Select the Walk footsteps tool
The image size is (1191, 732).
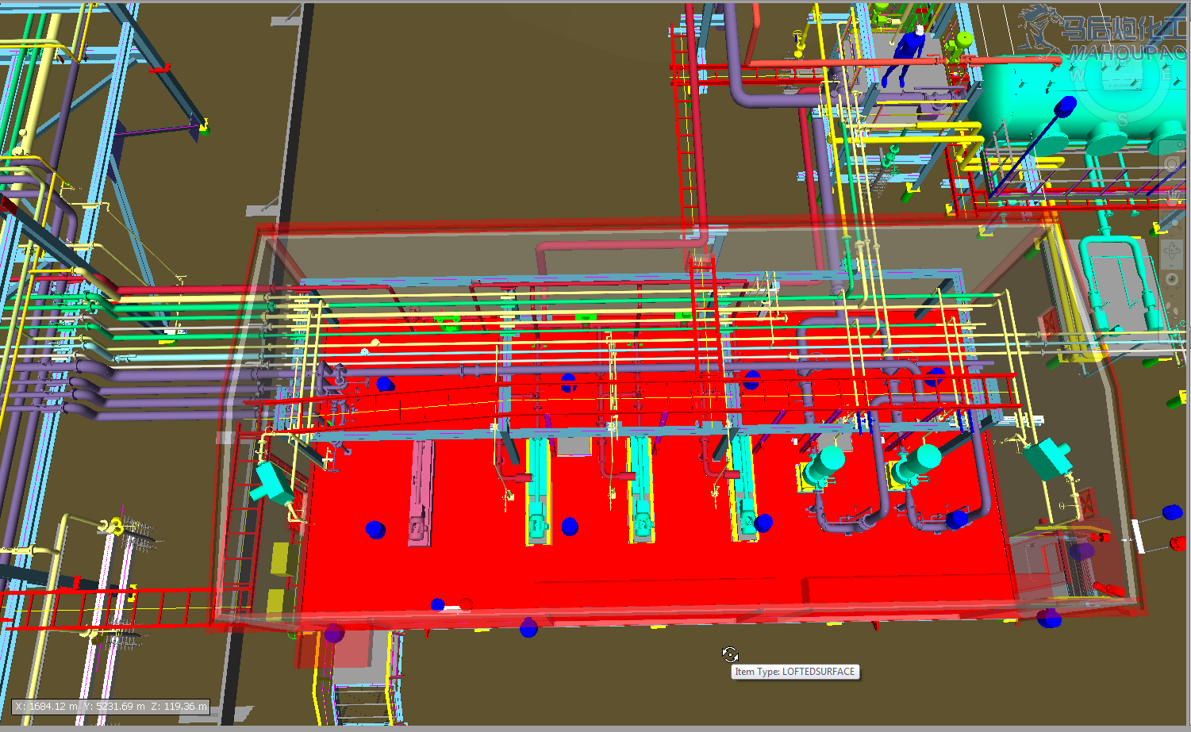(x=1172, y=309)
